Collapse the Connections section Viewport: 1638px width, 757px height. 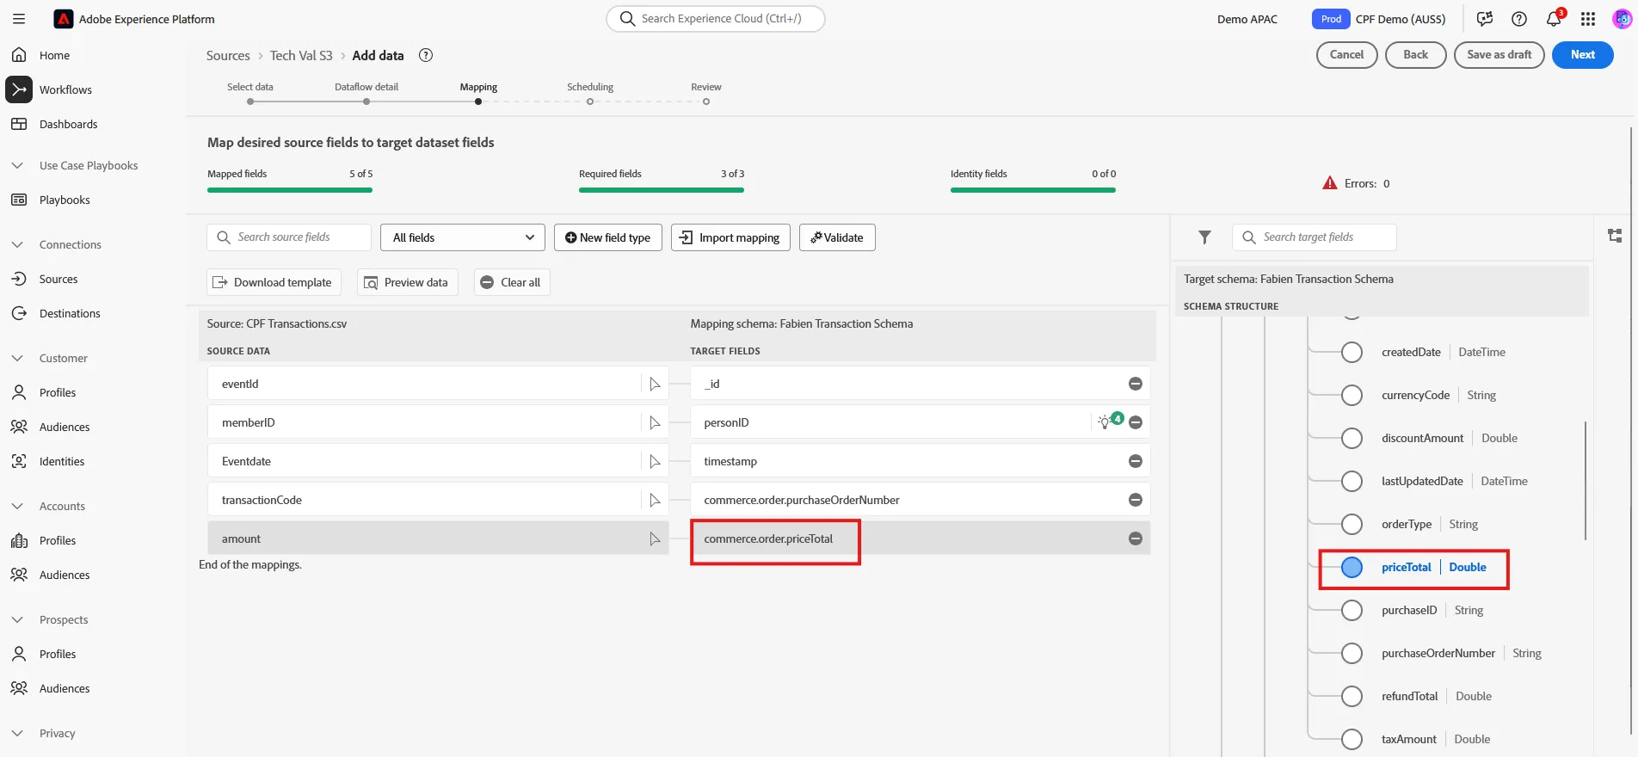pyautogui.click(x=17, y=244)
